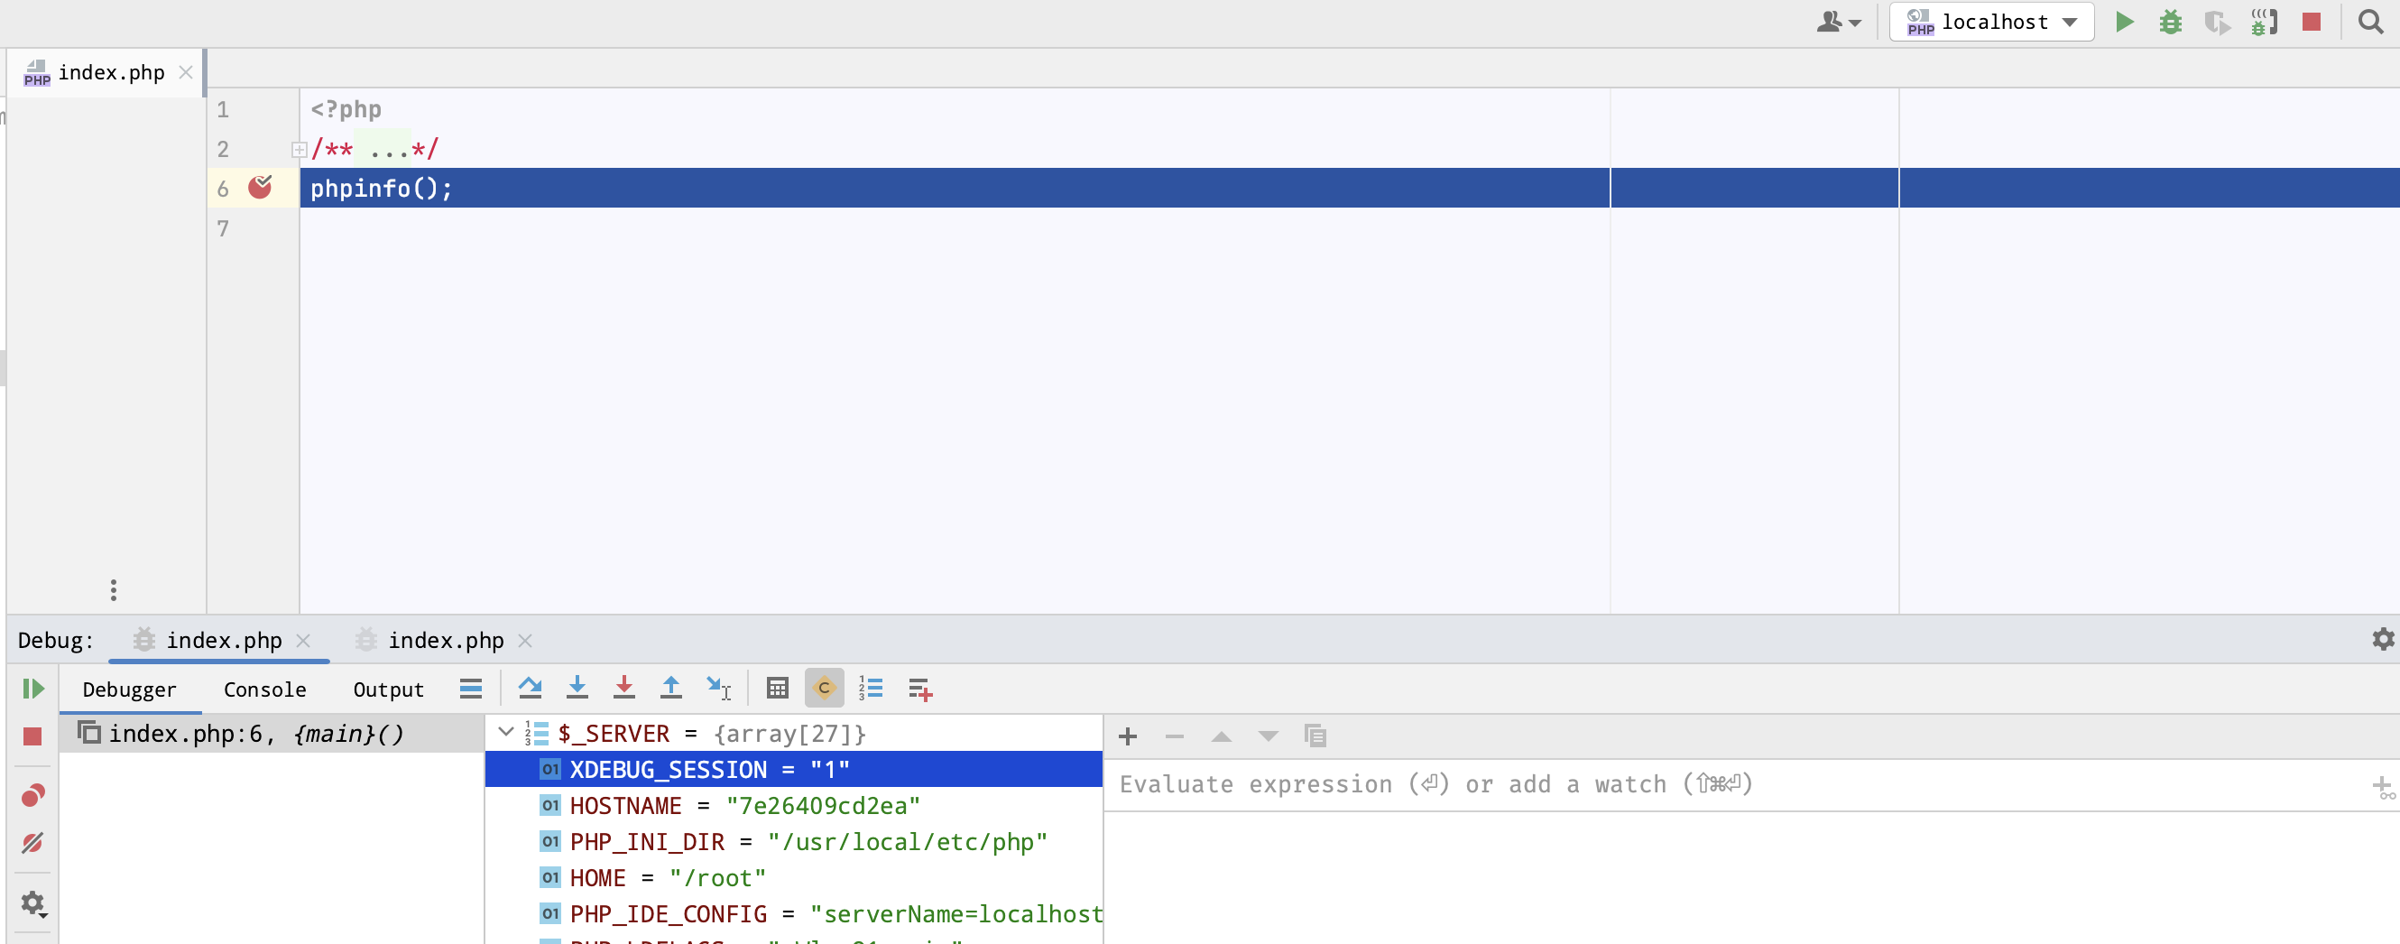Select the Step Over debugger icon

(531, 689)
